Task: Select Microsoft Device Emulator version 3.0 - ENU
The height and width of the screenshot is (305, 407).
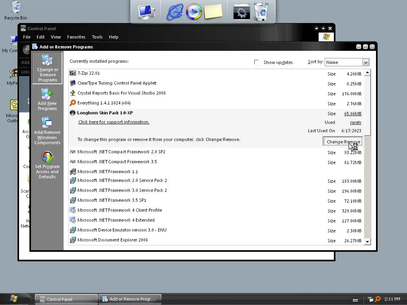Action: pyautogui.click(x=216, y=230)
